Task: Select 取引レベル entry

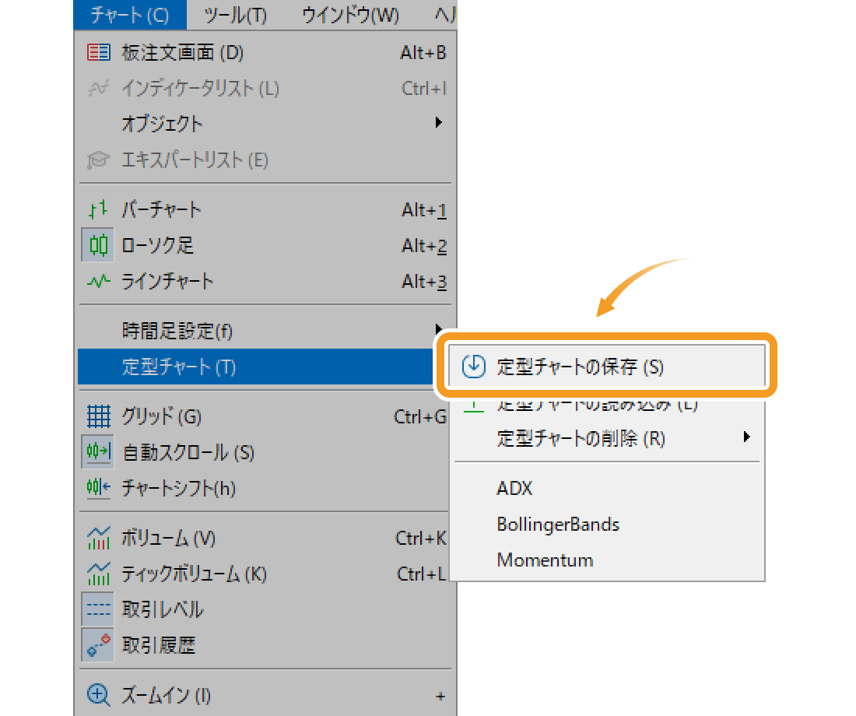Action: [x=265, y=609]
